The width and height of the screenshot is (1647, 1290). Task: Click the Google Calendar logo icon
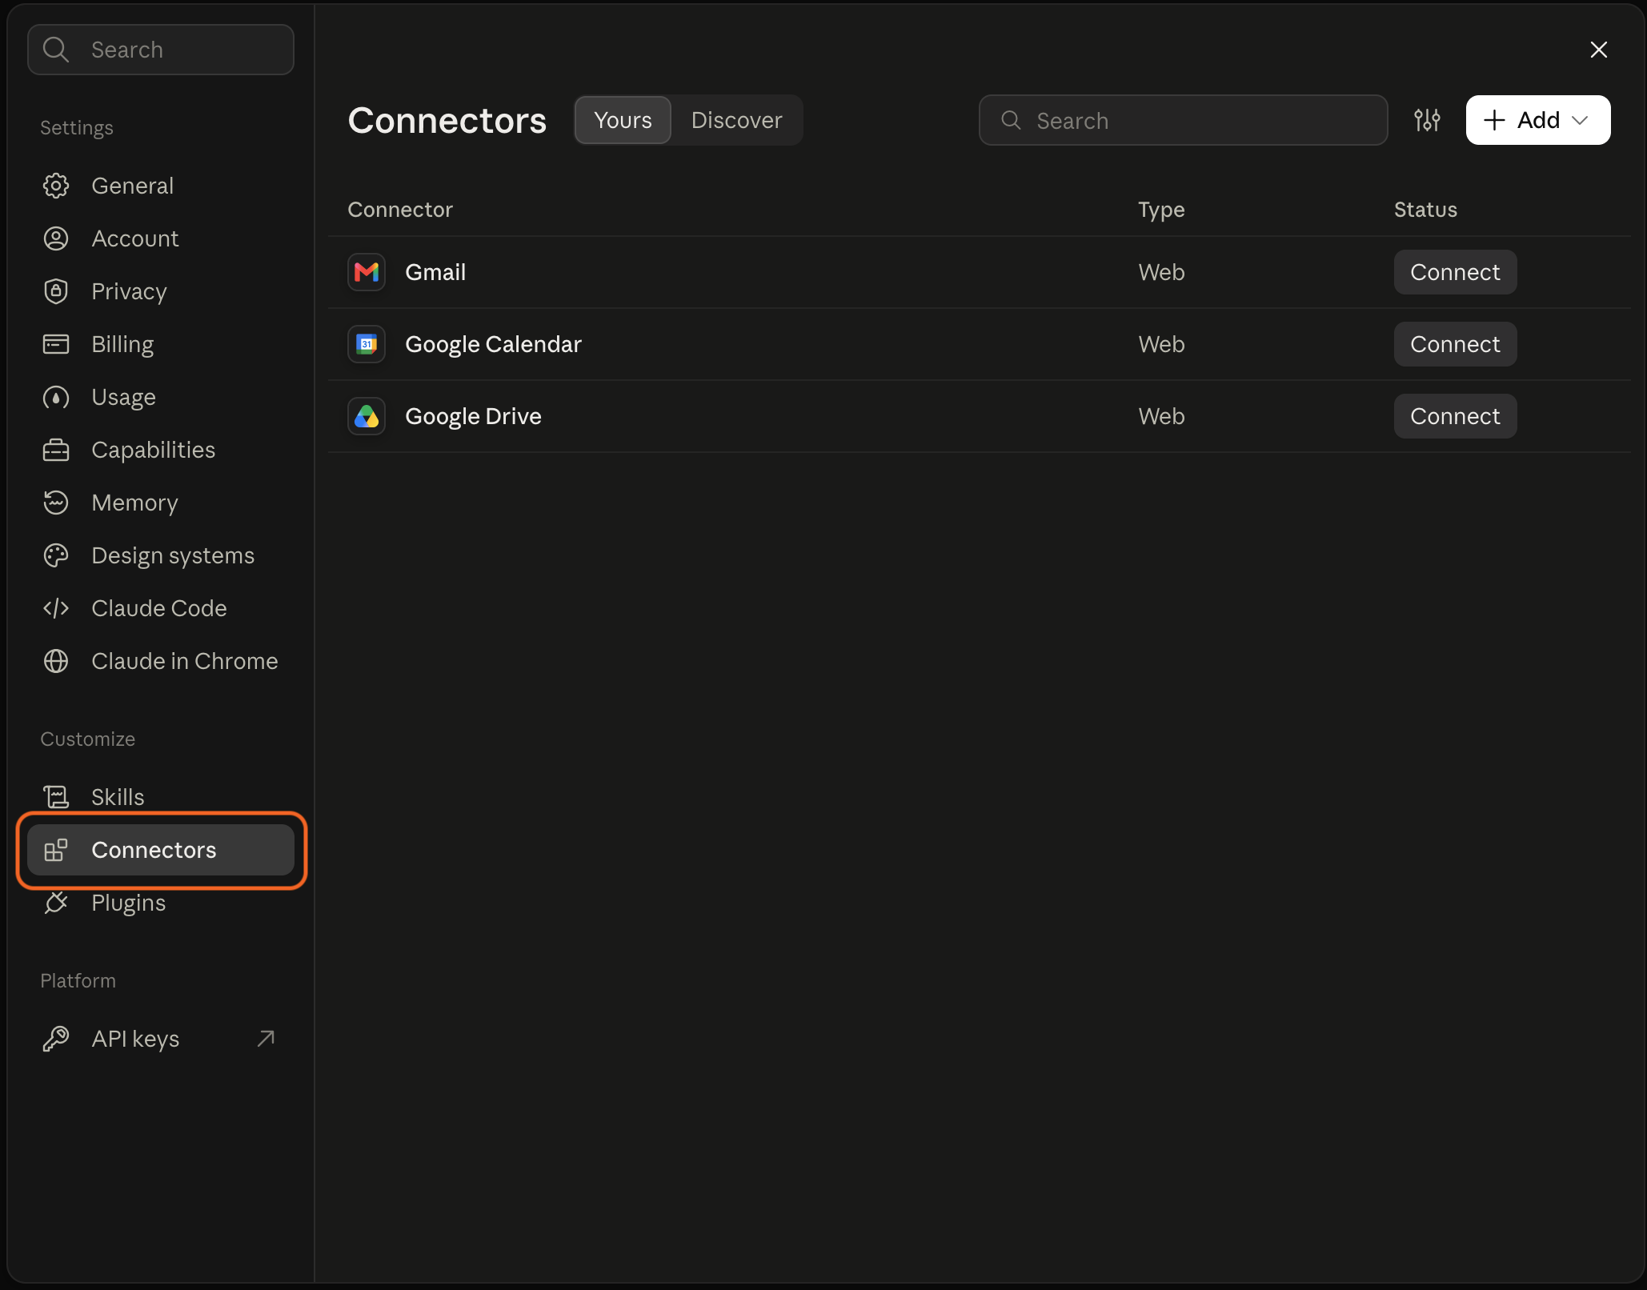coord(367,344)
